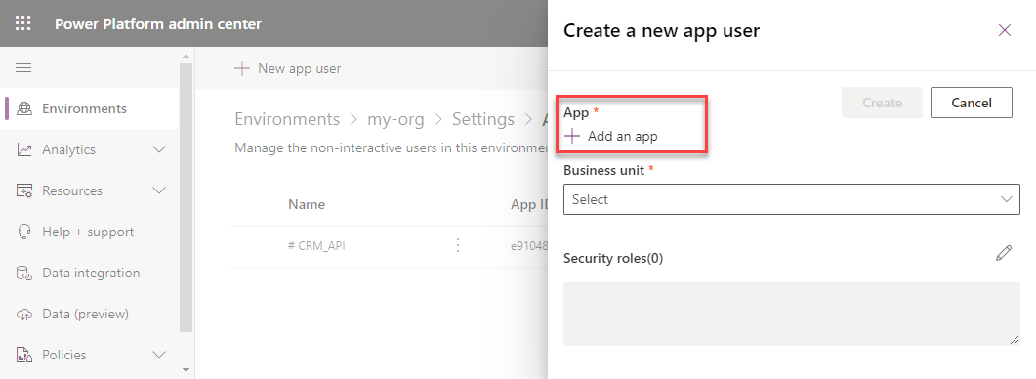The image size is (1036, 379).
Task: Go to Settings in the breadcrumb
Action: point(483,120)
